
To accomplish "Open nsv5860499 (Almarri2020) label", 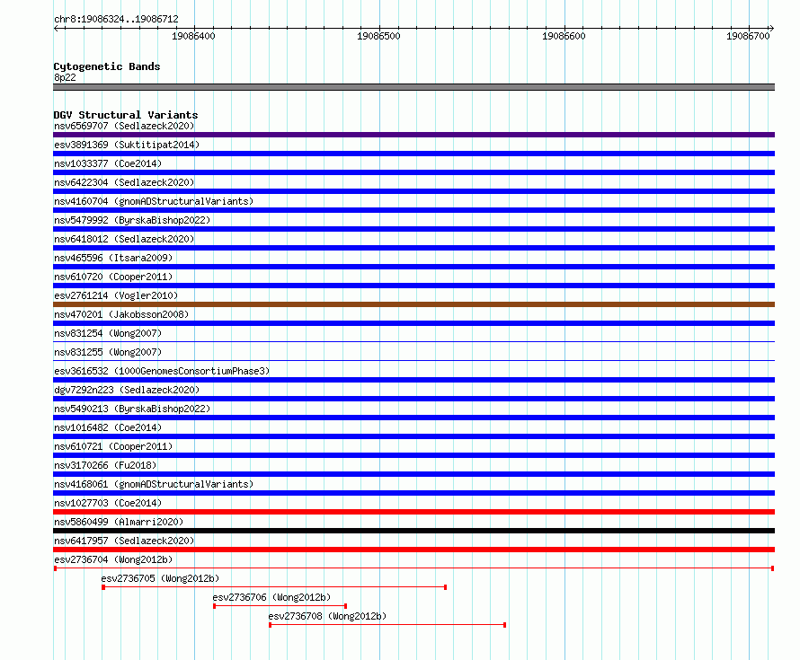I will (119, 522).
